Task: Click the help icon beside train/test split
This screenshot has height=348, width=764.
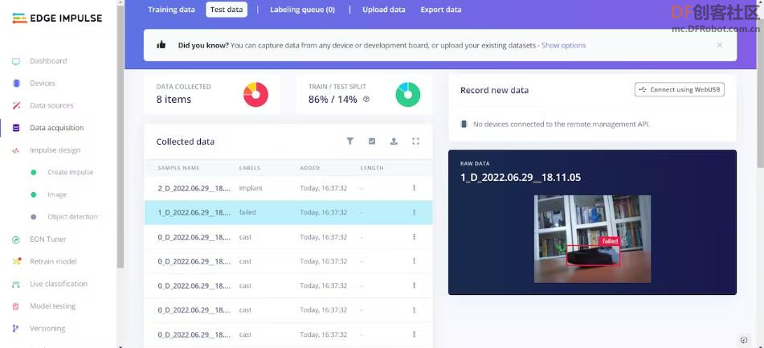Action: pos(366,100)
